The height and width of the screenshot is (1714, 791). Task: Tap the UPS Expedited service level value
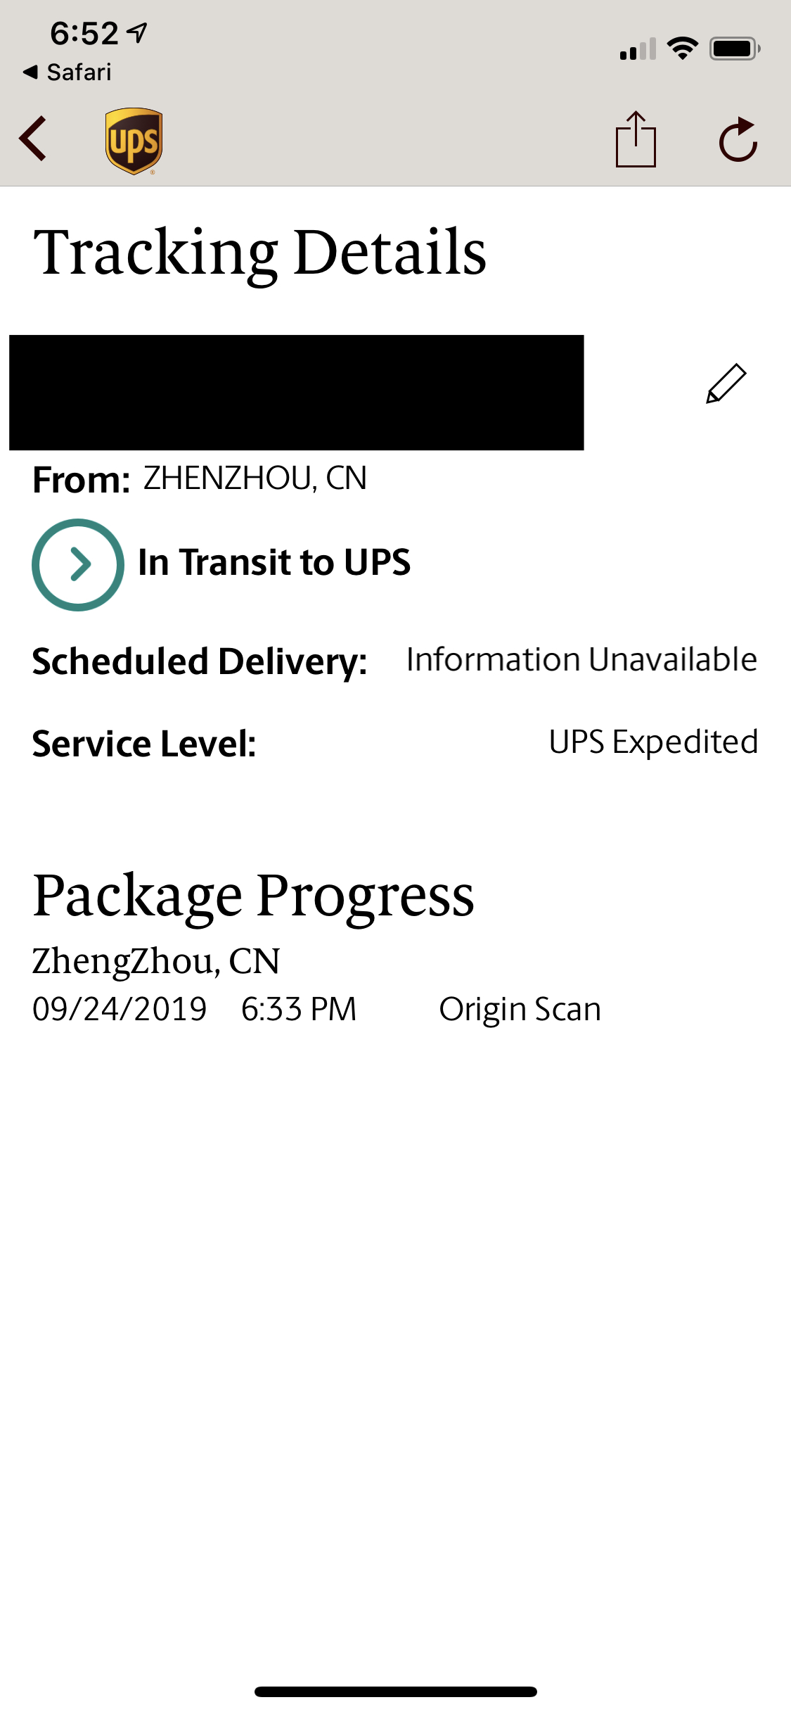click(x=653, y=742)
